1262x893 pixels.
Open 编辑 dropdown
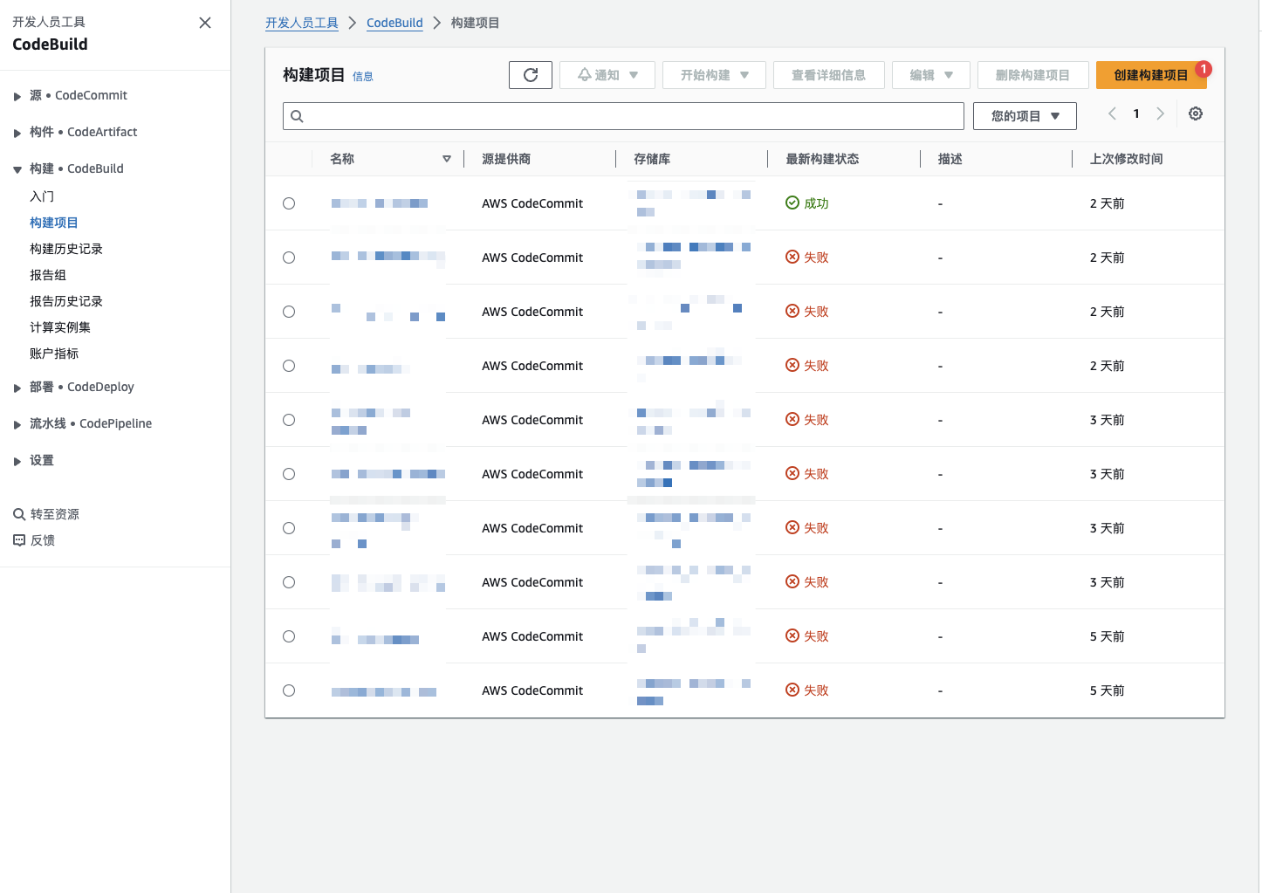tap(931, 75)
